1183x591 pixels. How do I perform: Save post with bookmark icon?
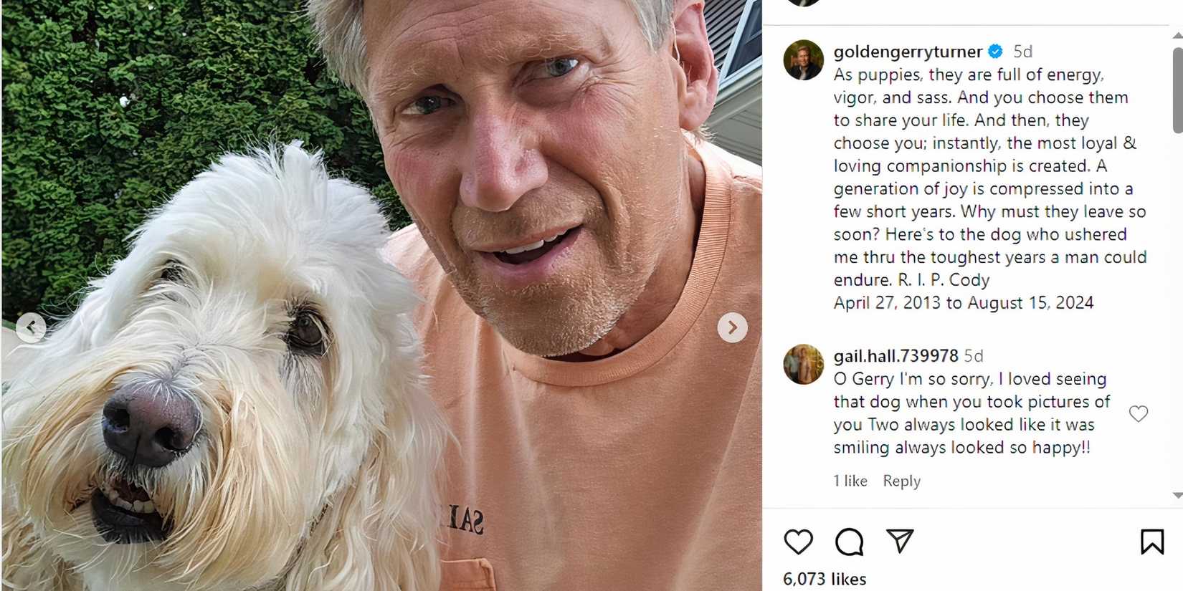(1152, 542)
